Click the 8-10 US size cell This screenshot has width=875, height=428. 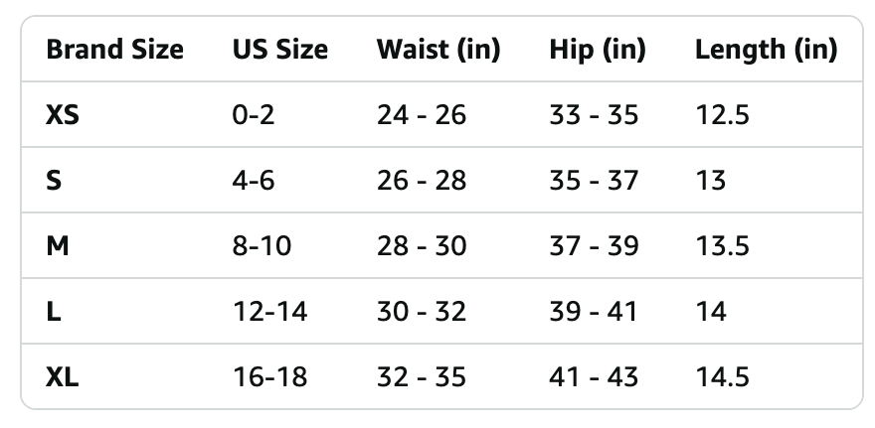pos(262,245)
